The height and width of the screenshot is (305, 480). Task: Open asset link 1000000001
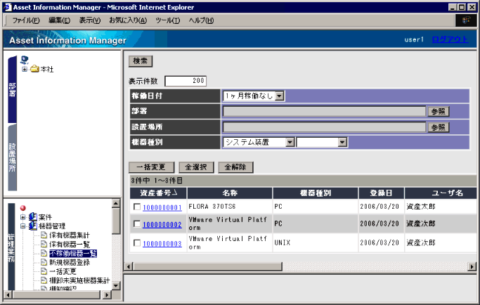coord(162,207)
